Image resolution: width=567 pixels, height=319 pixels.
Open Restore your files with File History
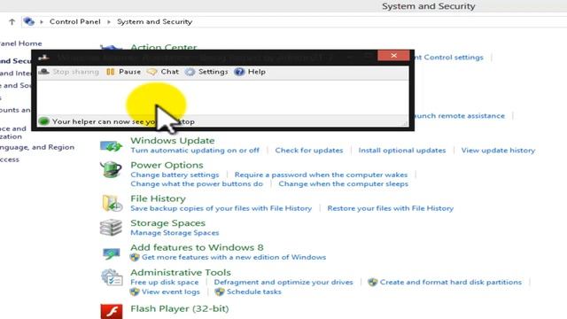(x=390, y=208)
